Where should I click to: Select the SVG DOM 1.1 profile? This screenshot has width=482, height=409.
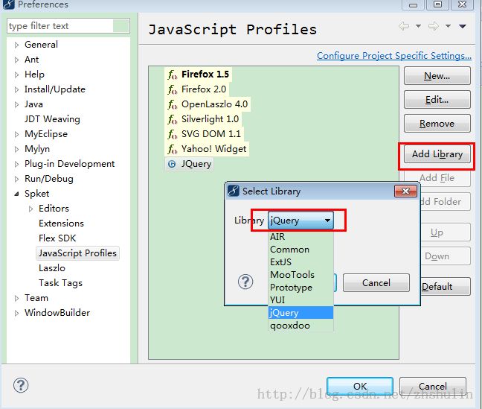point(205,134)
